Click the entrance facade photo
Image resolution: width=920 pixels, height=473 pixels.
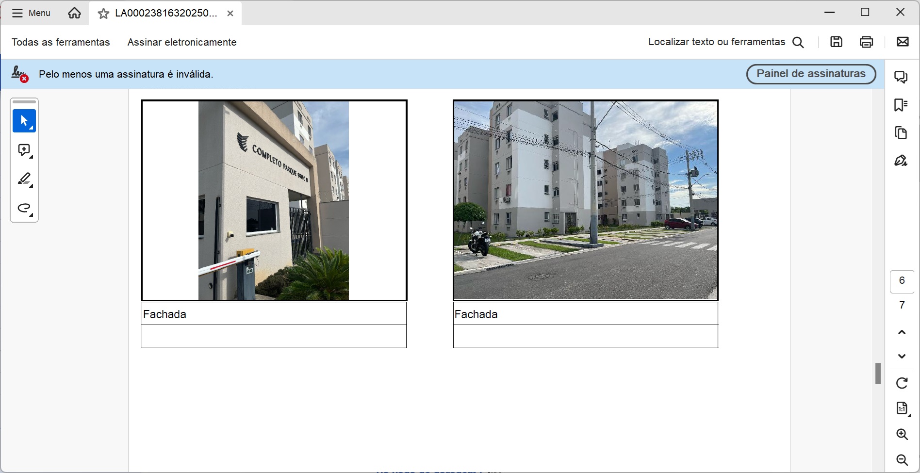pos(274,200)
